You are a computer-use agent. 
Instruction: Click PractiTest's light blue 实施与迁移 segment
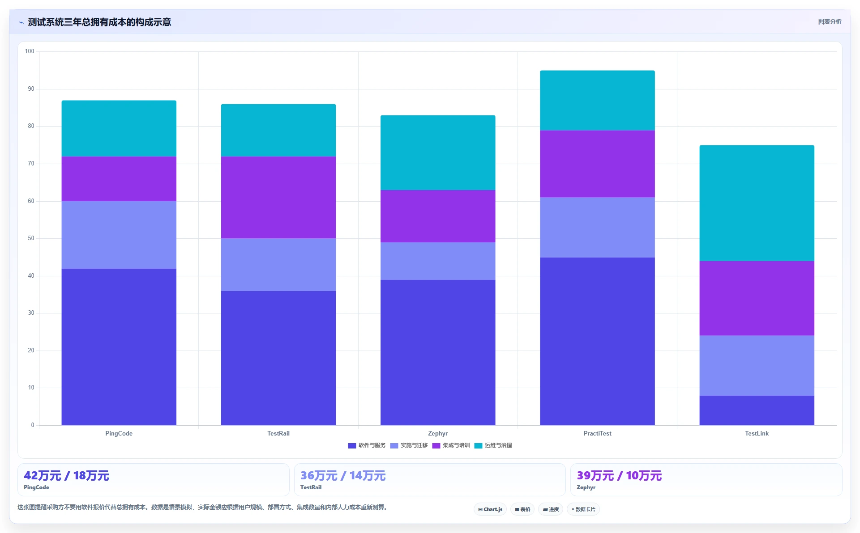597,228
